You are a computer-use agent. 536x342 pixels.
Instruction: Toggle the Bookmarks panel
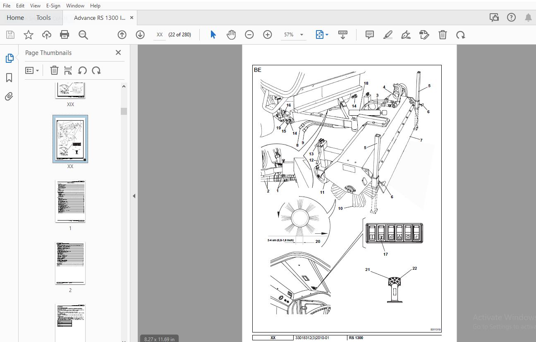coord(9,78)
